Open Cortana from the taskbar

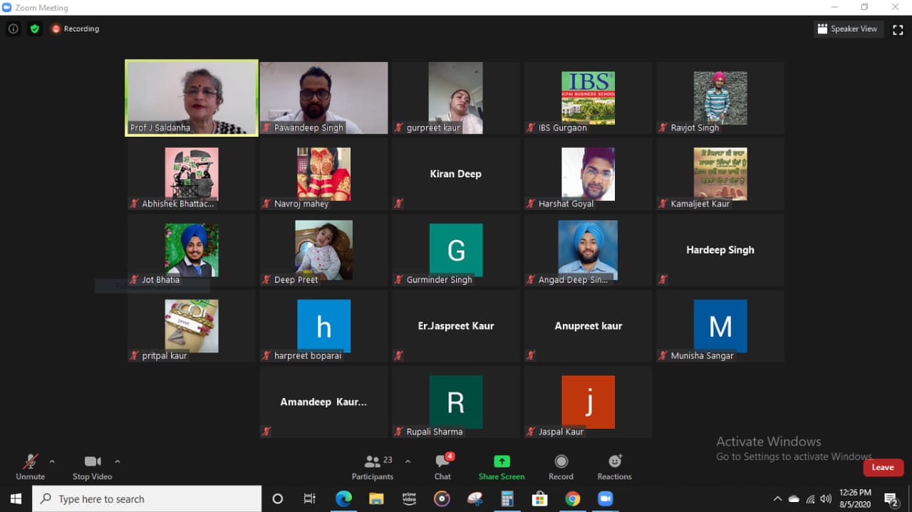point(278,498)
